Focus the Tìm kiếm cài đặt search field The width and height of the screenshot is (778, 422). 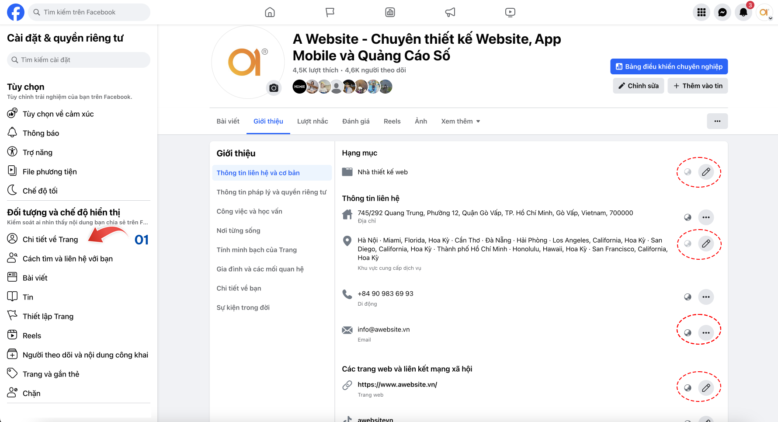click(79, 60)
